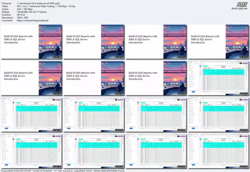
Task: Open the last title-slide thumbnail in top row
Action: coord(218,42)
